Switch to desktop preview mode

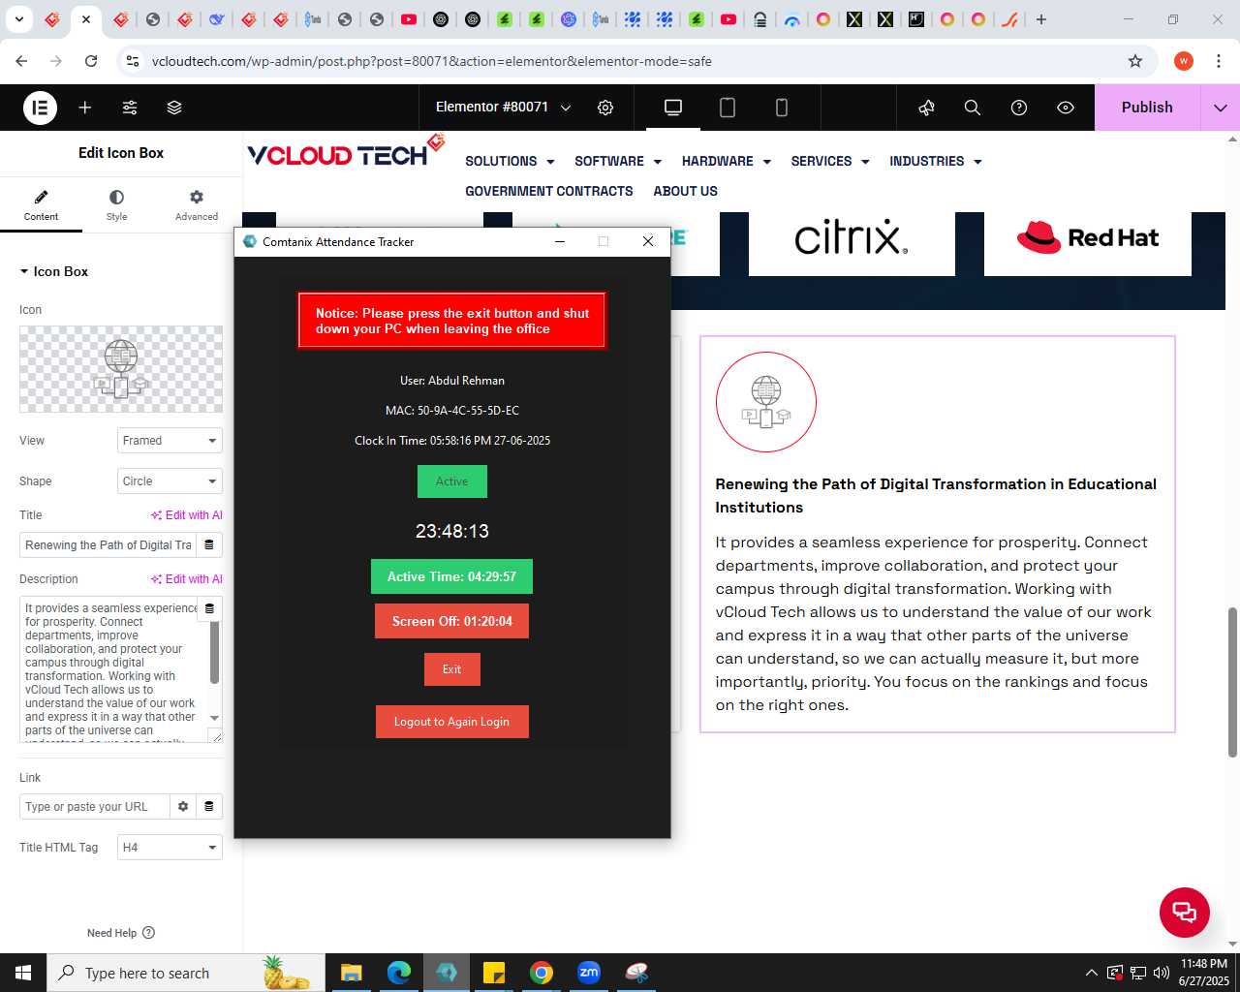pos(673,108)
